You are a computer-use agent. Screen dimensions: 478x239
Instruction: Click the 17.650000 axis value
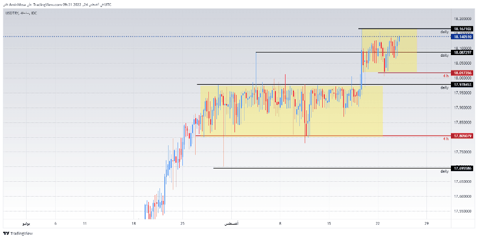(463, 182)
